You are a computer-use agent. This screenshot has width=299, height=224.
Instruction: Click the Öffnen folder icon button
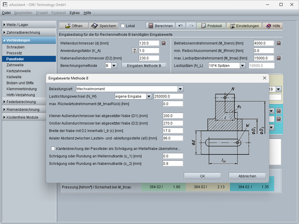click(74, 26)
